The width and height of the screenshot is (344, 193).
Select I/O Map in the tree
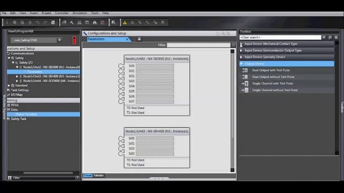click(x=17, y=95)
